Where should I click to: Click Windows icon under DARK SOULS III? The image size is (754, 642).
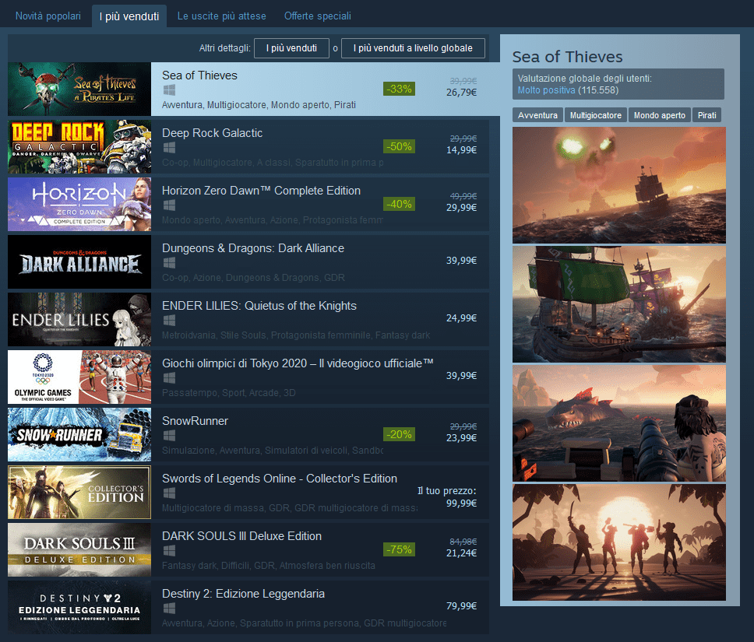pos(169,551)
